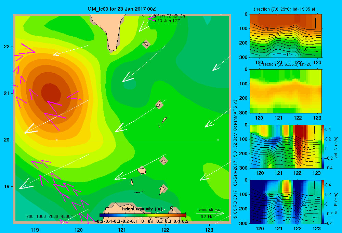Select the northward velocity section panel
Screen dimensions: 342x233
click(286, 146)
